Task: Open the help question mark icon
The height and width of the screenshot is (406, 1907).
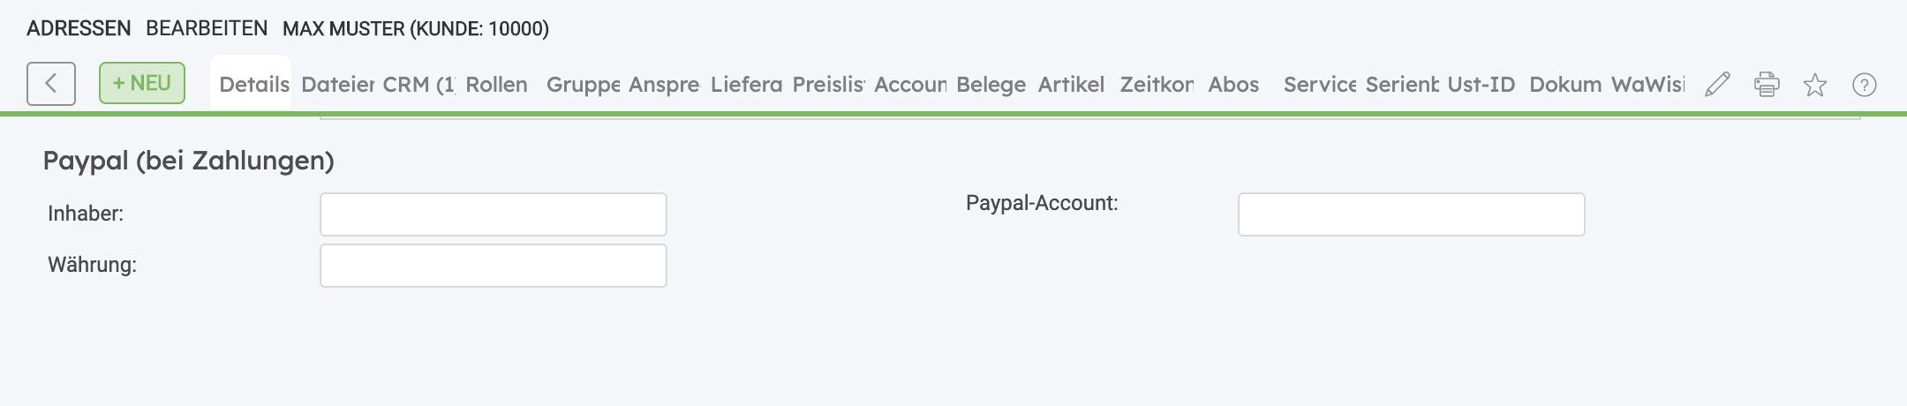Action: [x=1864, y=85]
